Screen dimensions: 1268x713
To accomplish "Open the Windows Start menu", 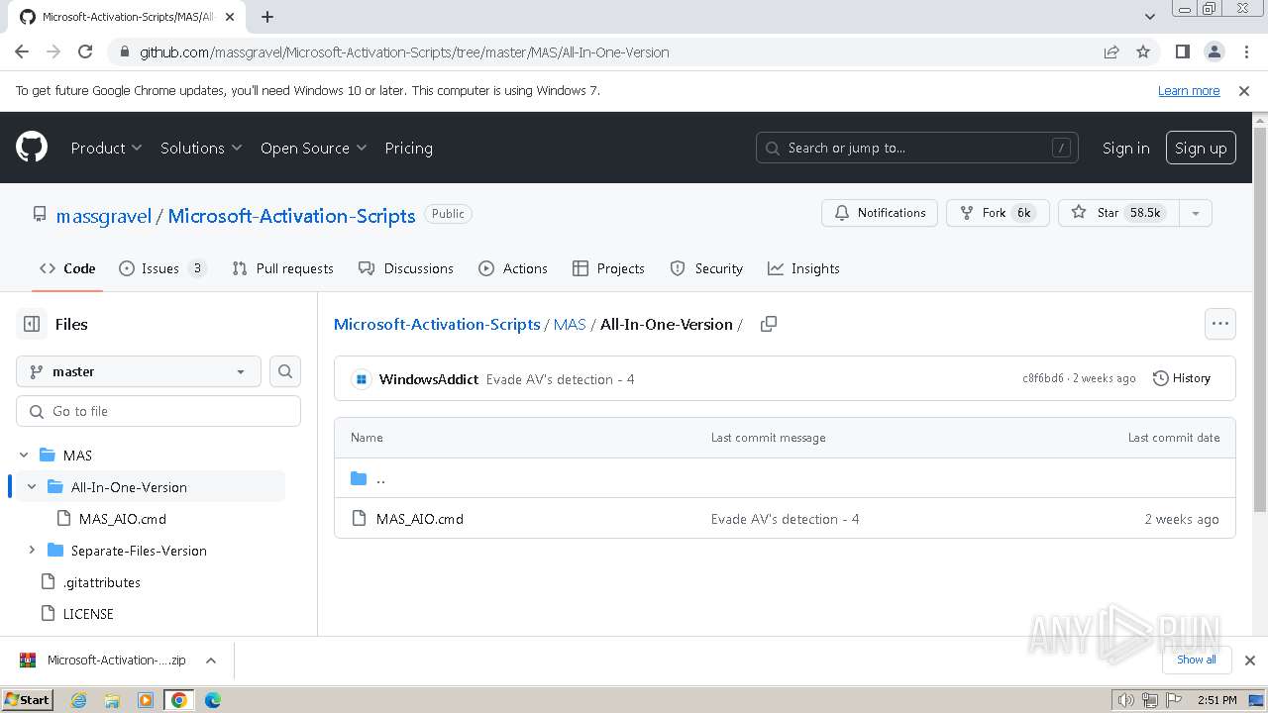I will click(x=28, y=699).
